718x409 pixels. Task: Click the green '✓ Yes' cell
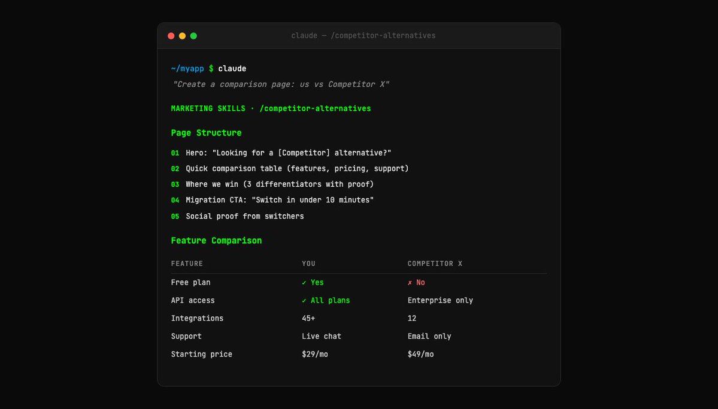click(313, 283)
